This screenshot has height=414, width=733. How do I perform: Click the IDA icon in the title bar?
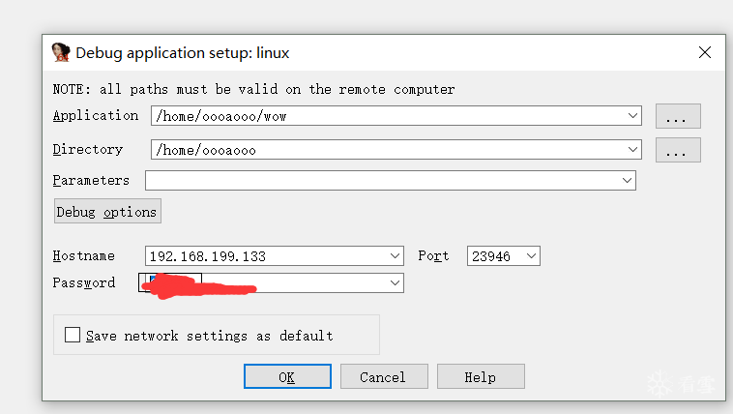click(x=60, y=52)
